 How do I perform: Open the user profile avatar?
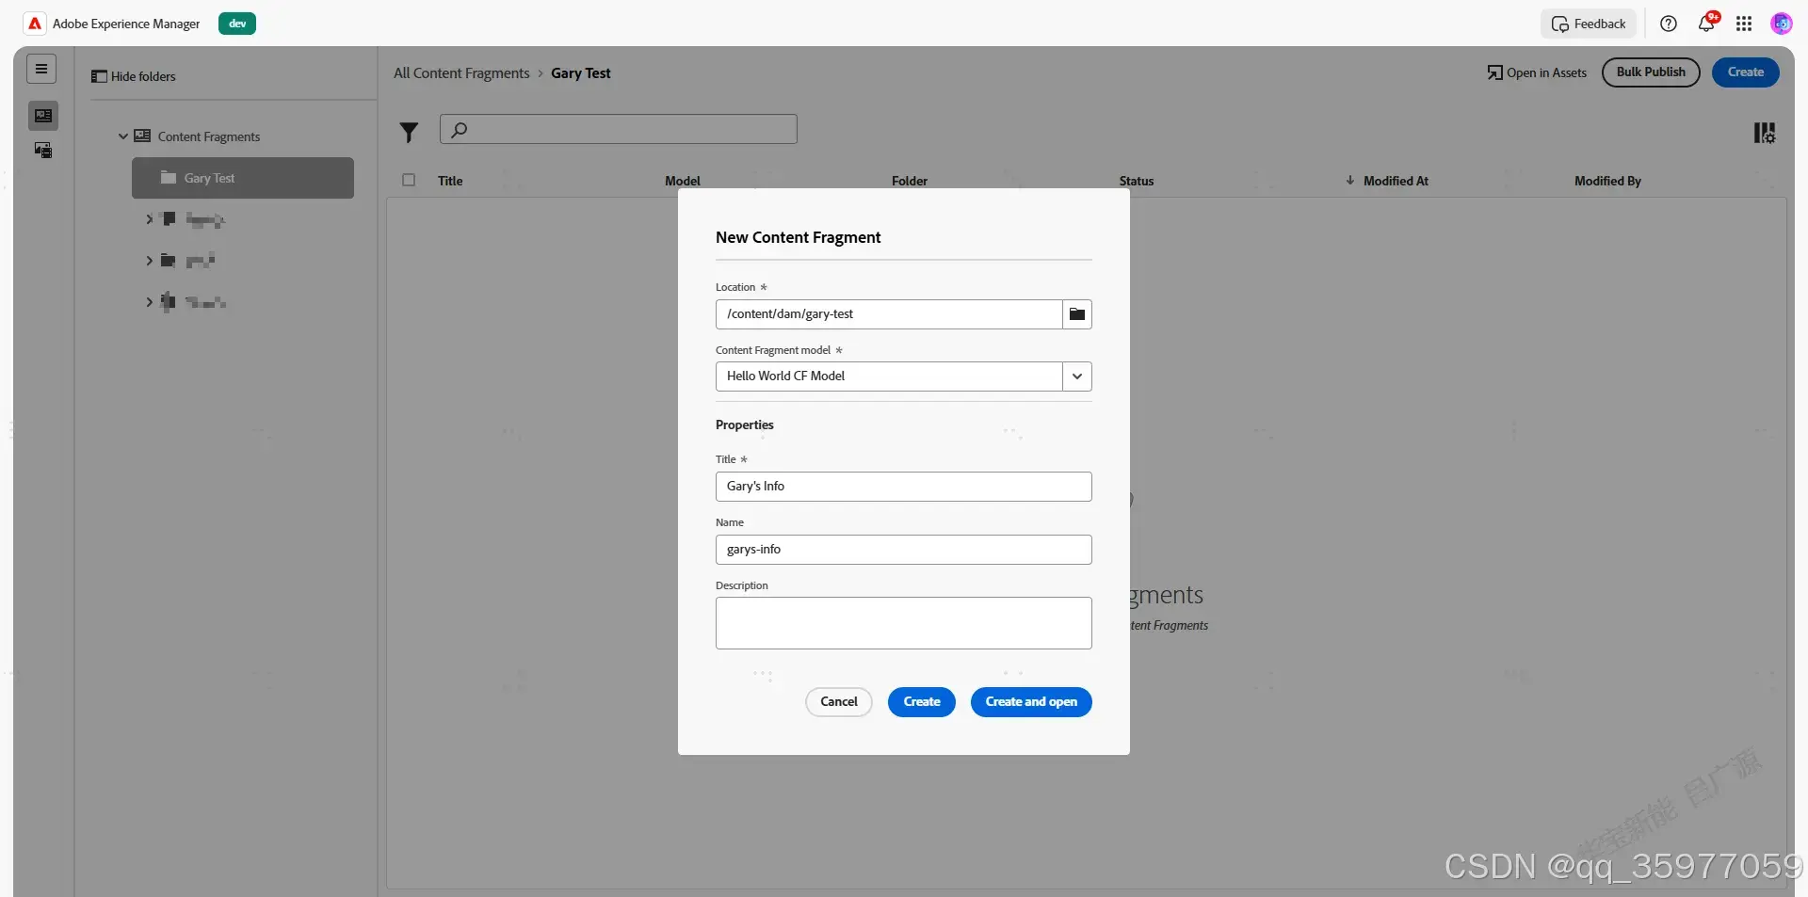1781,24
